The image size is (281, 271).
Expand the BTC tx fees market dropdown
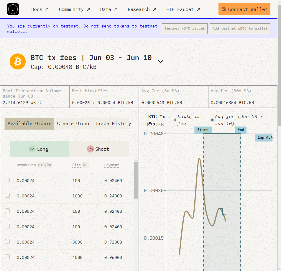tap(161, 61)
